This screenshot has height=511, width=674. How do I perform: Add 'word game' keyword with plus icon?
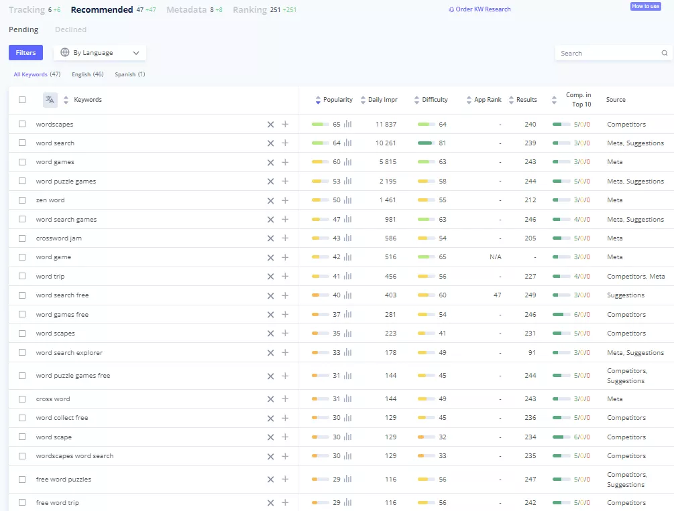pos(285,257)
